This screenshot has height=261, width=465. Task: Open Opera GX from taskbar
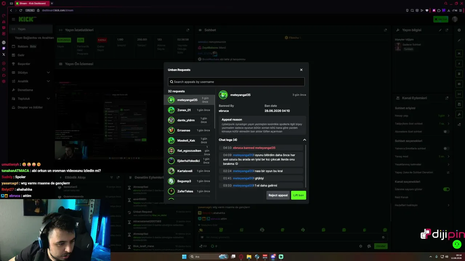coord(241,257)
